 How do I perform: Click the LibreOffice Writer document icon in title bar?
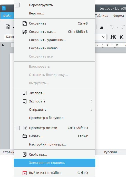pyautogui.click(x=4, y=8)
